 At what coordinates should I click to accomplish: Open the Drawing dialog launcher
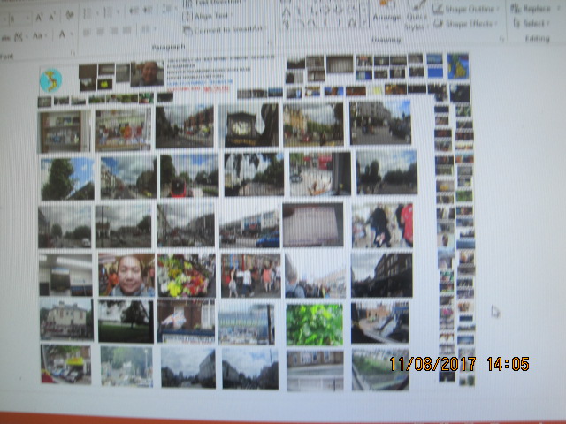coord(502,39)
